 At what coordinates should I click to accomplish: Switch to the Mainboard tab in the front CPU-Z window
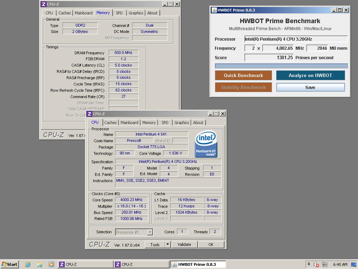pyautogui.click(x=129, y=123)
